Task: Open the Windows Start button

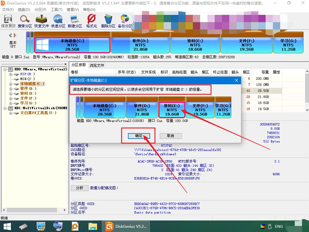Action: 7,226
